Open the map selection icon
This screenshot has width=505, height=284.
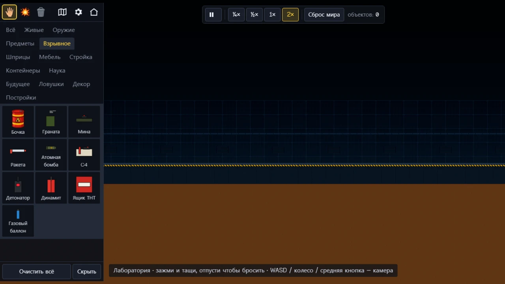pyautogui.click(x=62, y=12)
